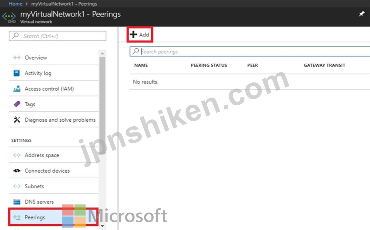Open Overview menu item
Screen dimensions: 370x230
point(54,58)
